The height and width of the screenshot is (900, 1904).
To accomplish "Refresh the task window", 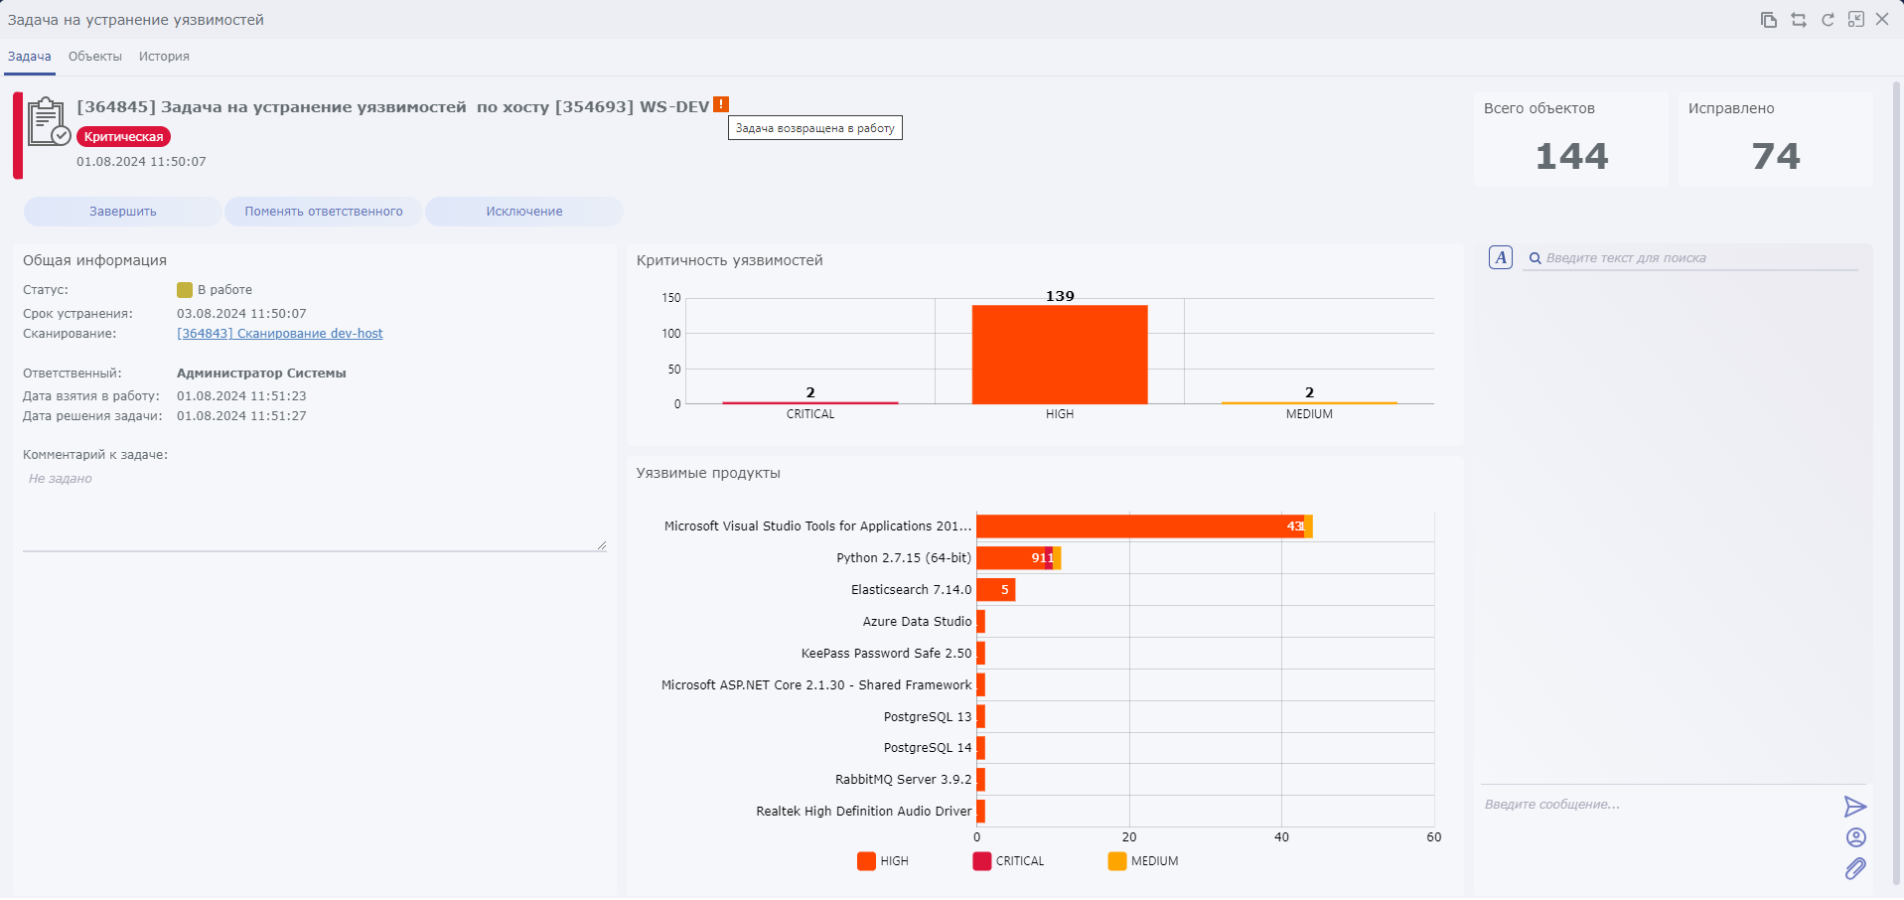I will tap(1827, 20).
